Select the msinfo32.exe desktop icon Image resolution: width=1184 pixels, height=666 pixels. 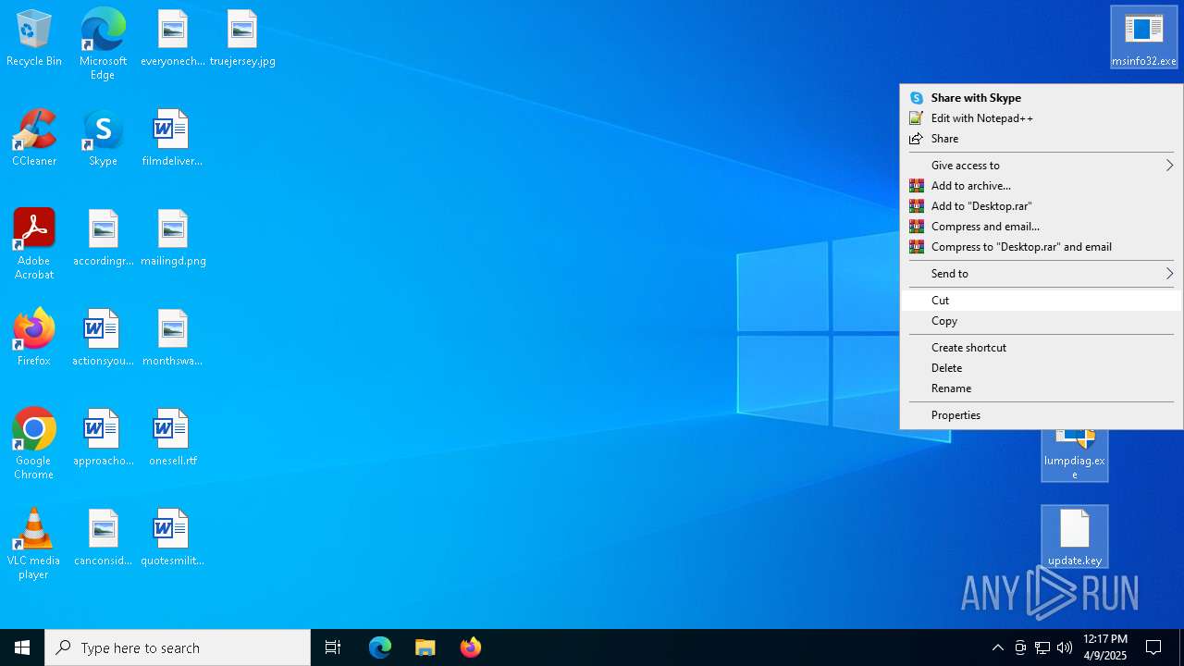click(x=1144, y=38)
